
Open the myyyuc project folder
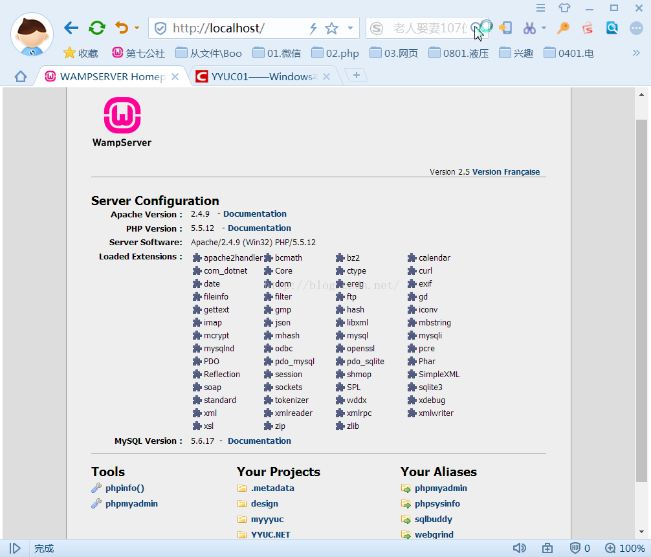[267, 519]
